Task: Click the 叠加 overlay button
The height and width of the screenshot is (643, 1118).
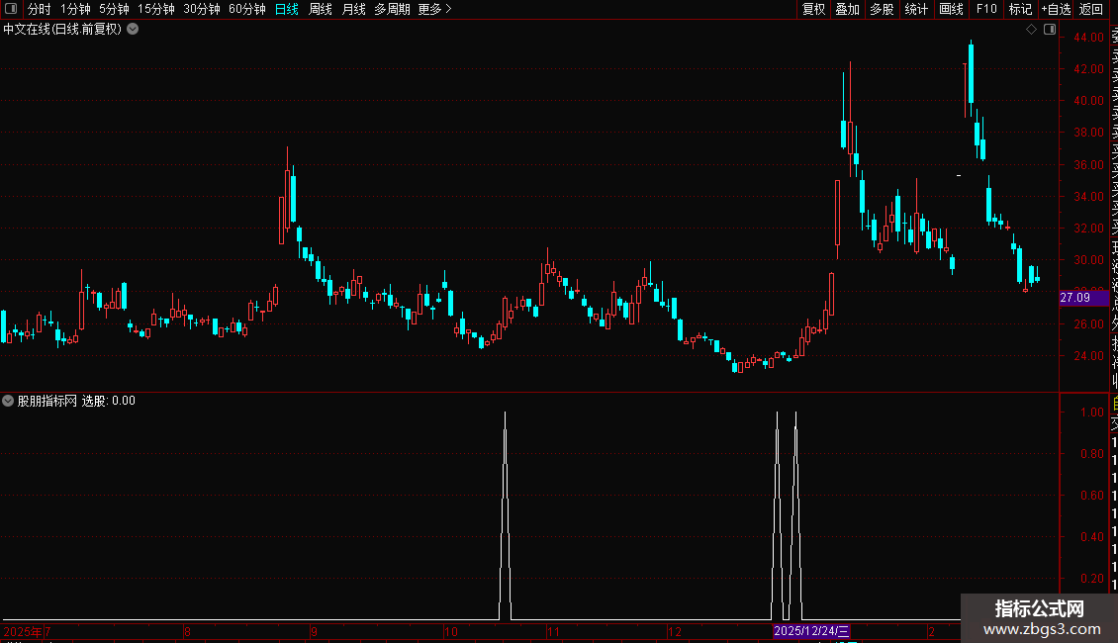Action: tap(848, 9)
